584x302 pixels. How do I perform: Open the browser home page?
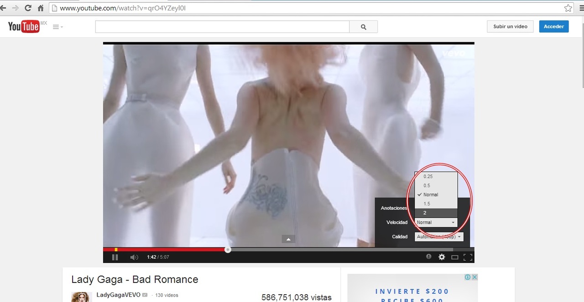coord(41,8)
